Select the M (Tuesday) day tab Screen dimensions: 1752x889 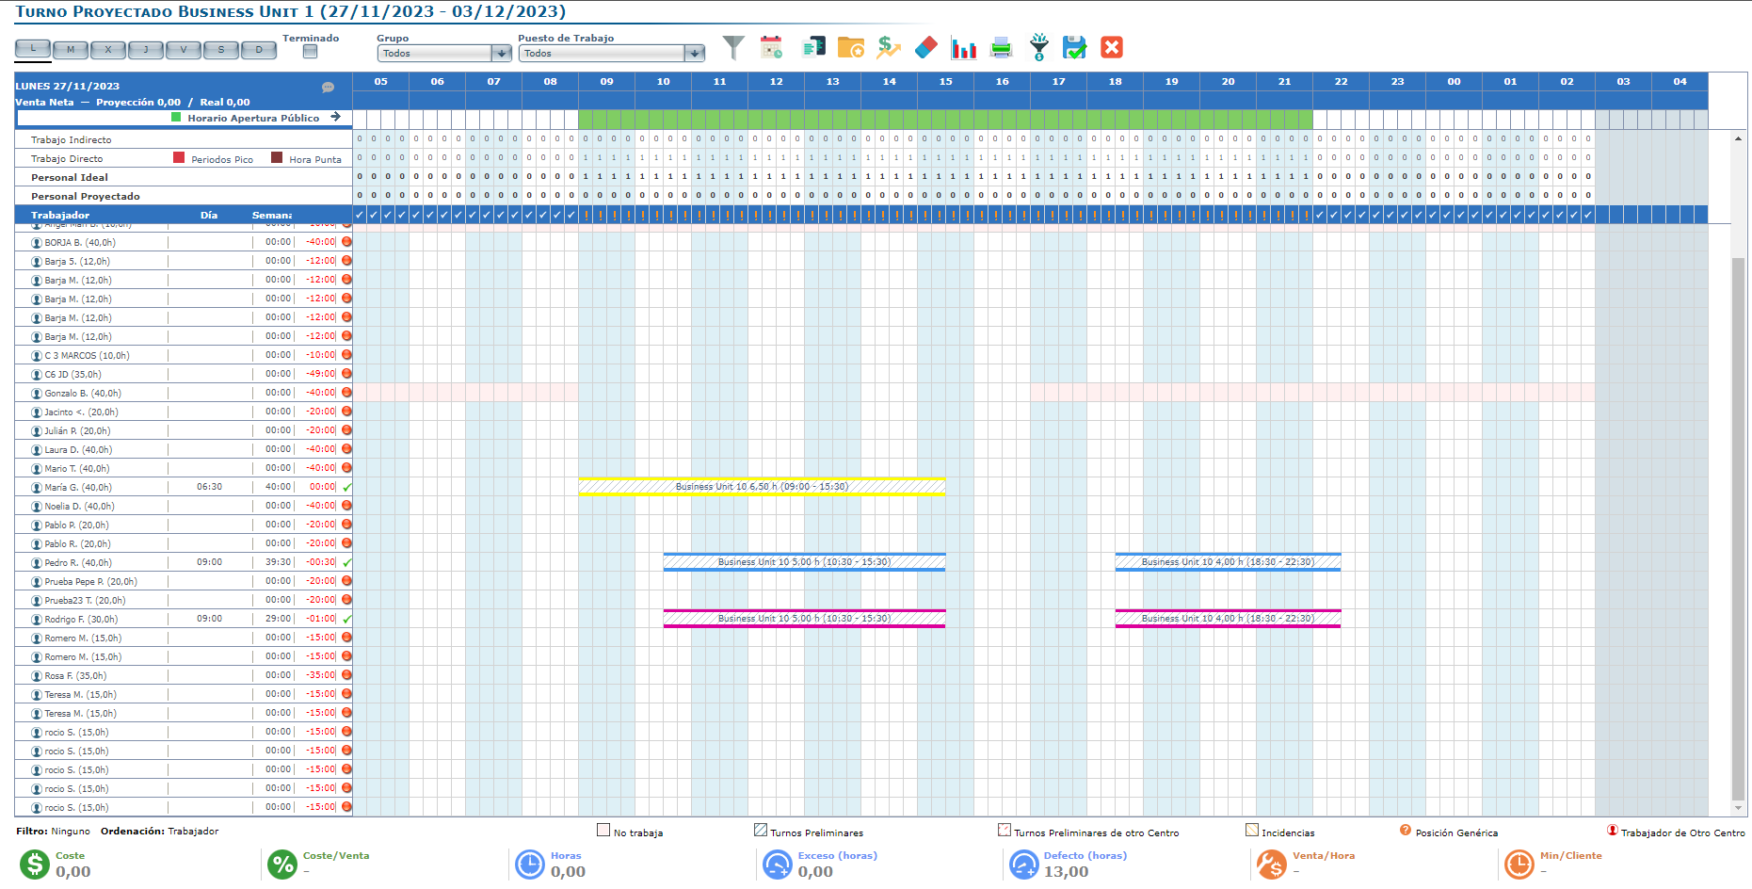click(x=71, y=50)
